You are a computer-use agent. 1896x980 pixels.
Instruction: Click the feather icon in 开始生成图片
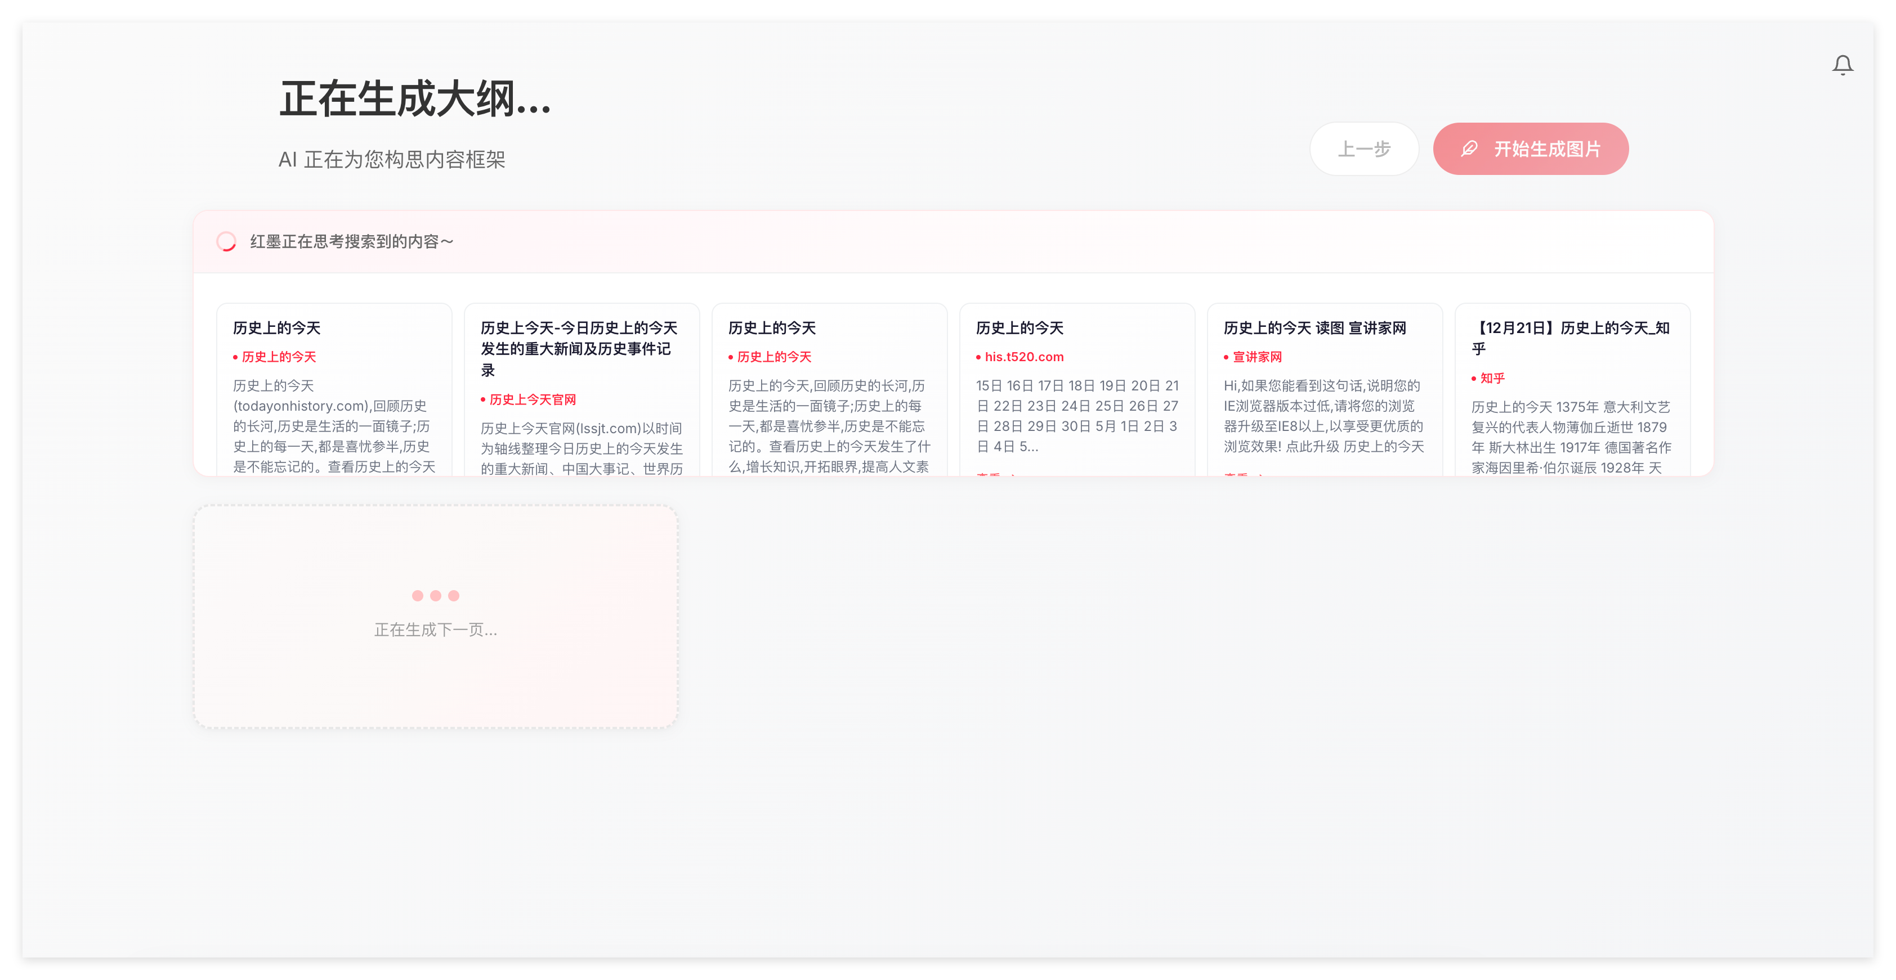[1469, 149]
